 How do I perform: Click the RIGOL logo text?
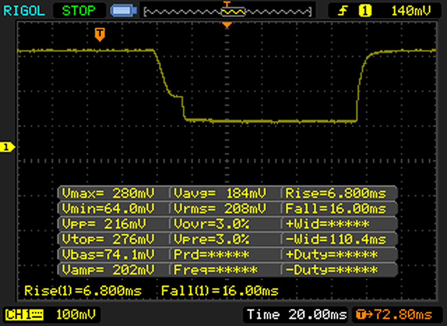tap(24, 11)
